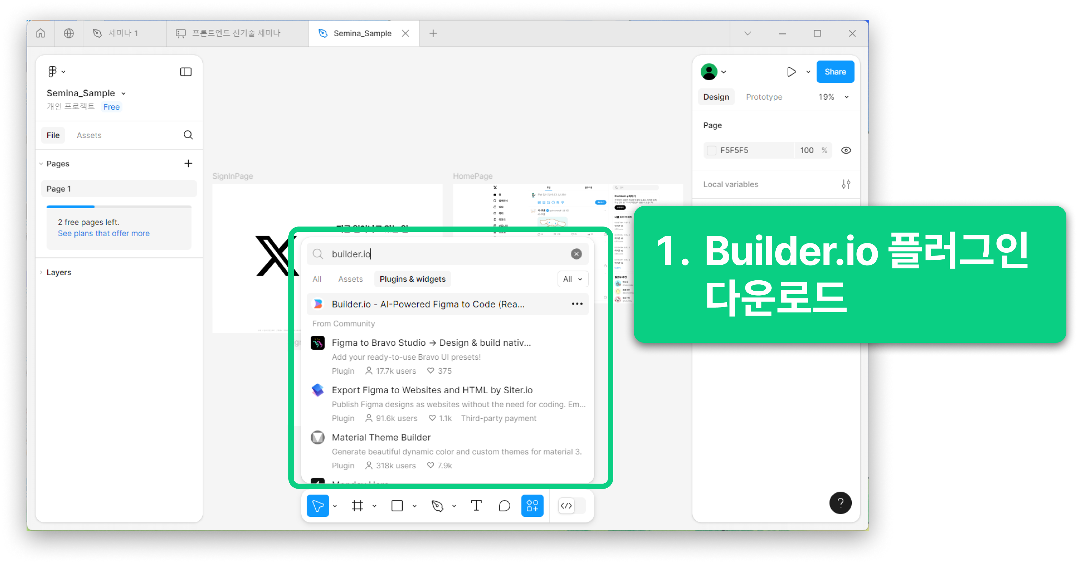Click Material Theme Builder plugin icon

[318, 437]
